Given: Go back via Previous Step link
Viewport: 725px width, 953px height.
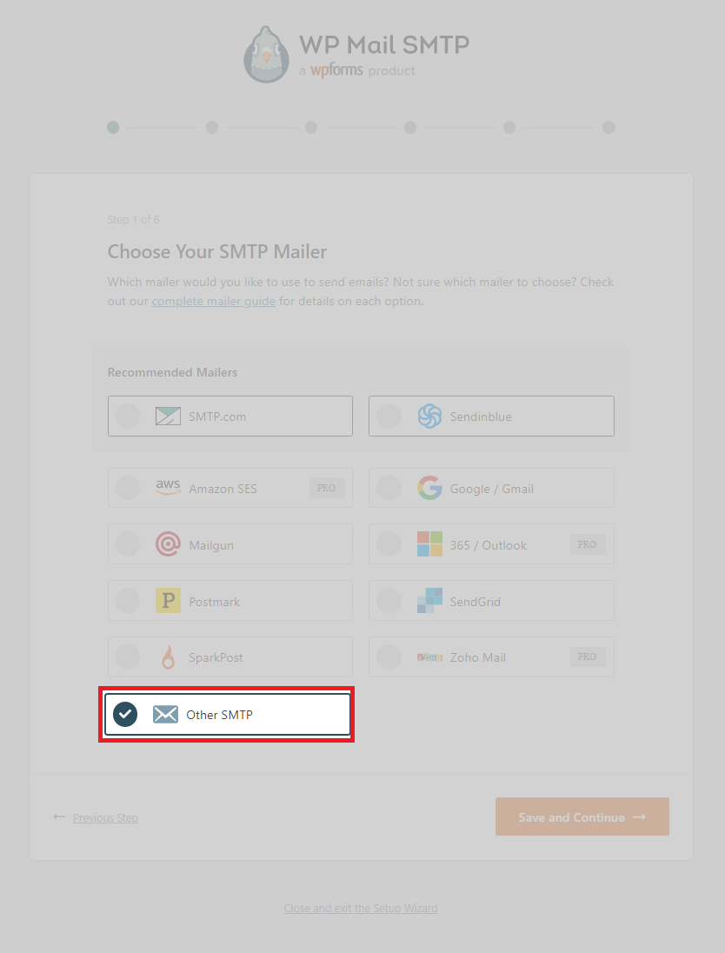Looking at the screenshot, I should pos(104,817).
